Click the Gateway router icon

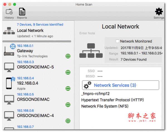tap(9, 52)
